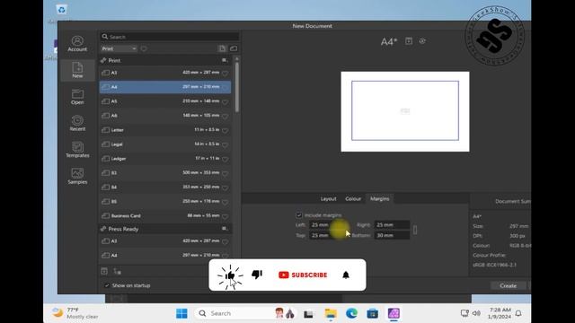The width and height of the screenshot is (575, 323).
Task: Click the Bottom margin 30 mm field
Action: pos(392,235)
